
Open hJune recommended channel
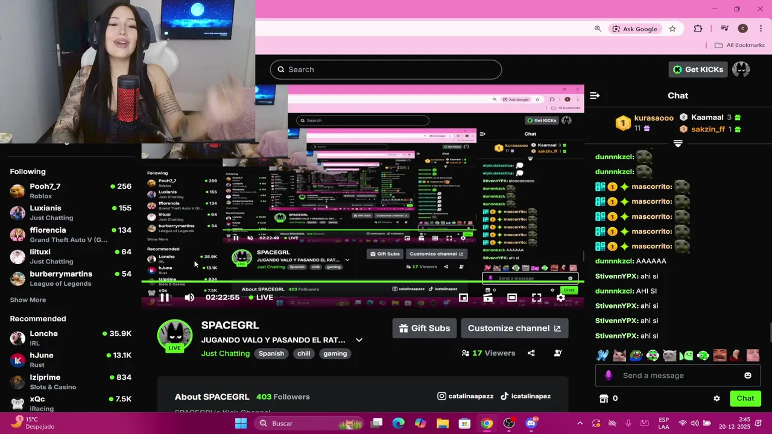pyautogui.click(x=71, y=360)
